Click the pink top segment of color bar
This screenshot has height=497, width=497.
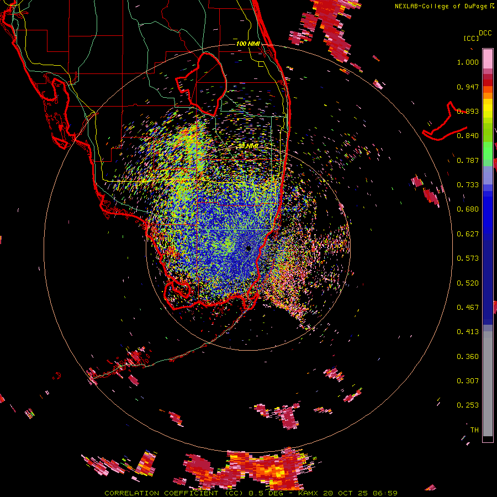(x=488, y=59)
